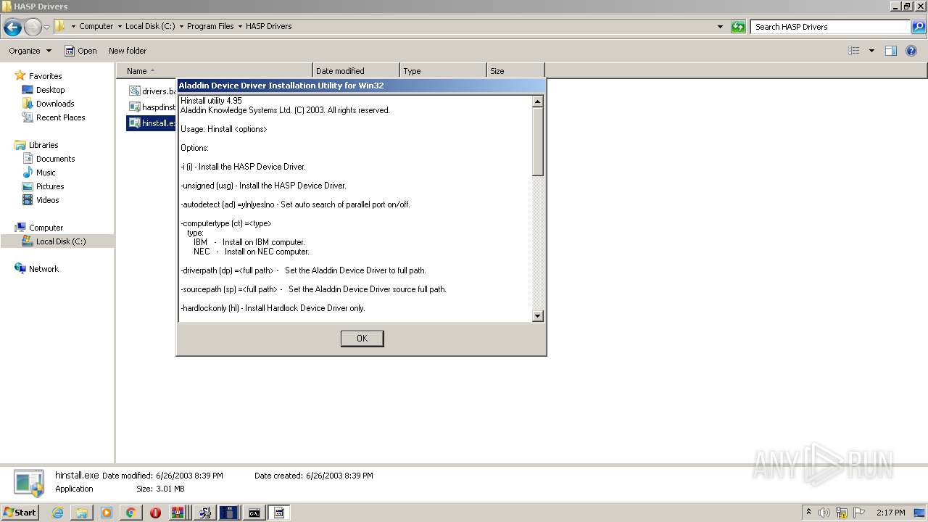
Task: Click inside Search HASP Drivers box
Action: pyautogui.click(x=830, y=27)
